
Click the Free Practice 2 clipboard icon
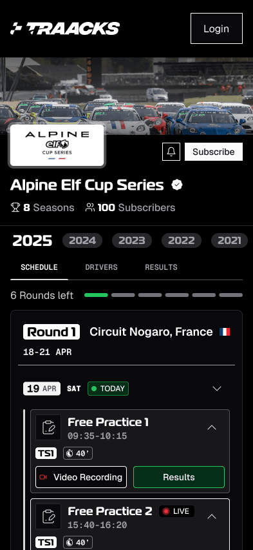pos(48,516)
